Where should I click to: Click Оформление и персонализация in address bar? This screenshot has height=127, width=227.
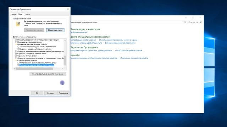[x=84, y=22]
